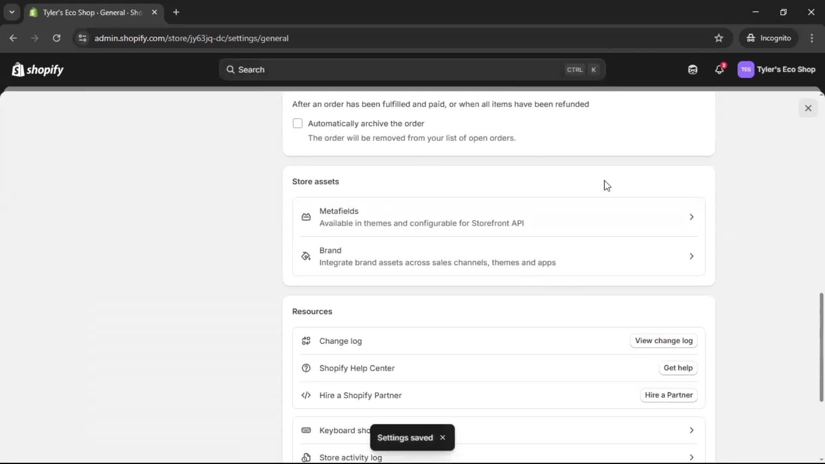Click the View change log button
This screenshot has height=464, width=825.
click(663, 341)
